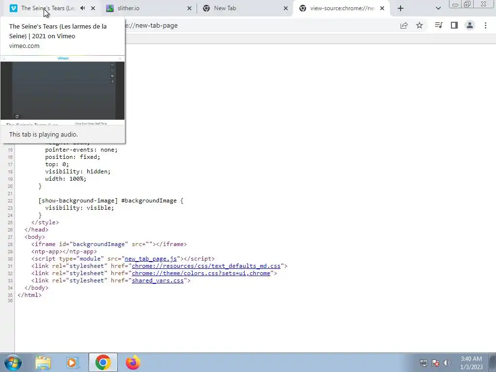Click the '</html>' closing tag line

click(x=30, y=295)
